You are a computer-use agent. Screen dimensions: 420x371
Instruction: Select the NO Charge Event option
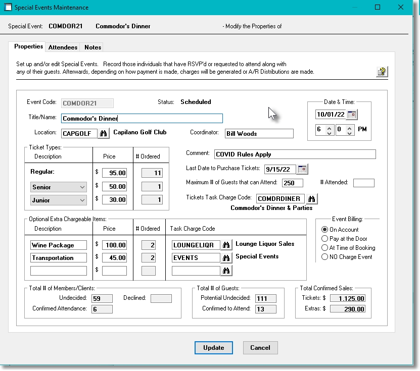(x=325, y=257)
